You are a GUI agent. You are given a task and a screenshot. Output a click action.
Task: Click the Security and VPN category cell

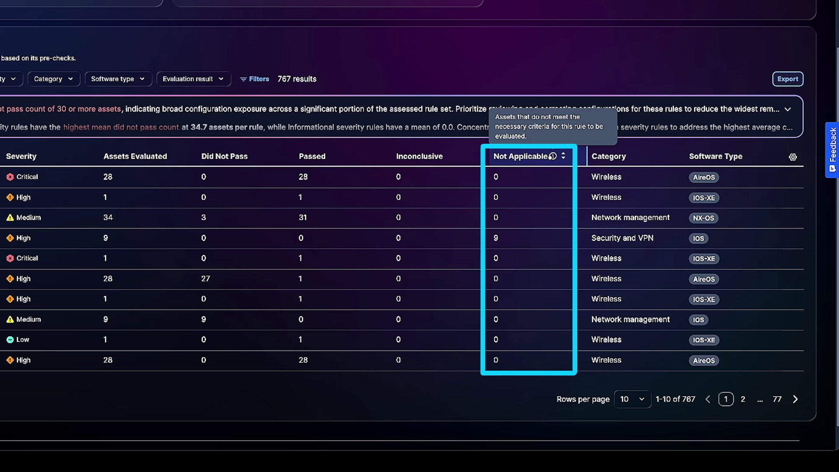(622, 238)
